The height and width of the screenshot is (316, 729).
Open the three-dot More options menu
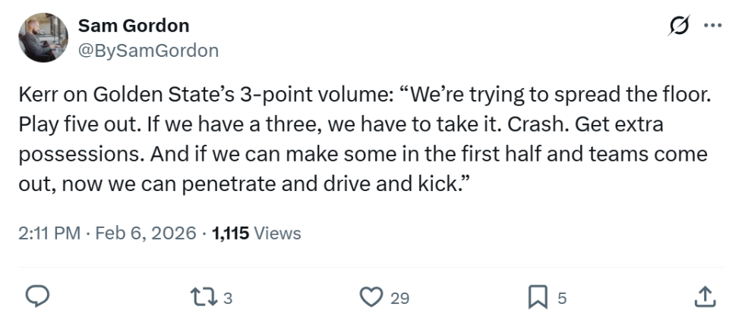click(712, 25)
